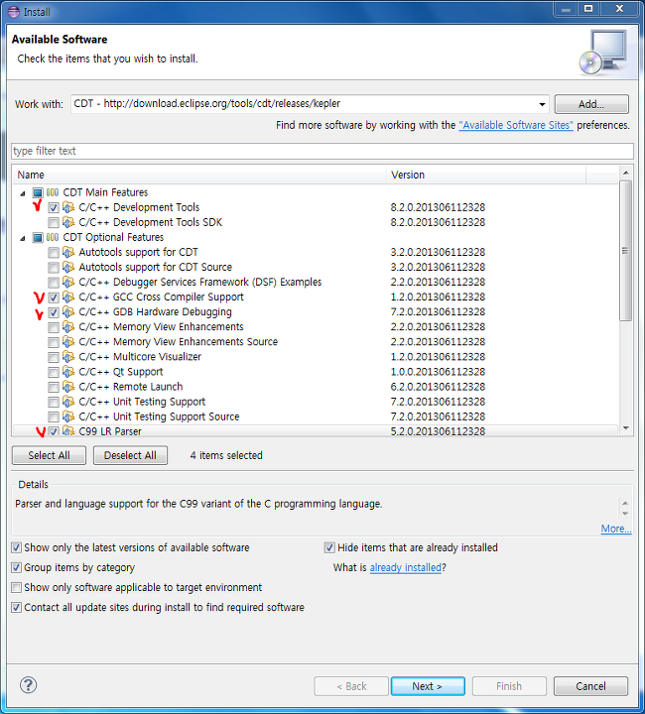Click the Name column header

pyautogui.click(x=199, y=175)
